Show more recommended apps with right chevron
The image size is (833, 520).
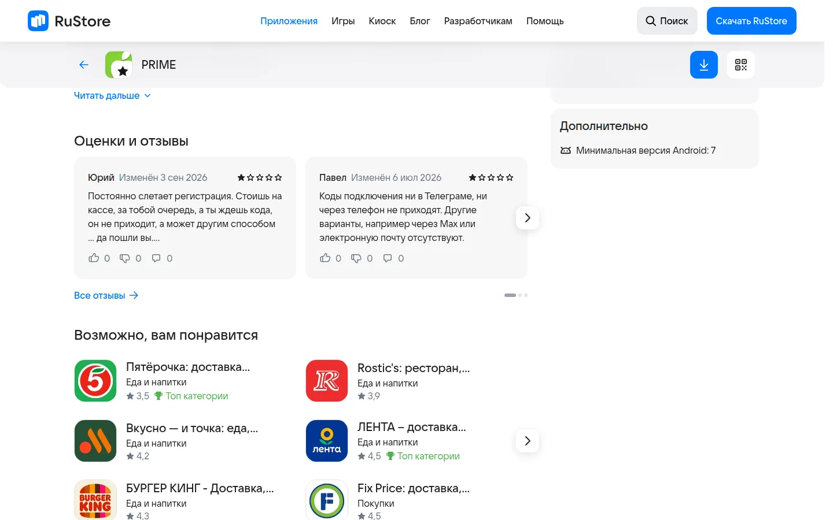click(x=528, y=441)
